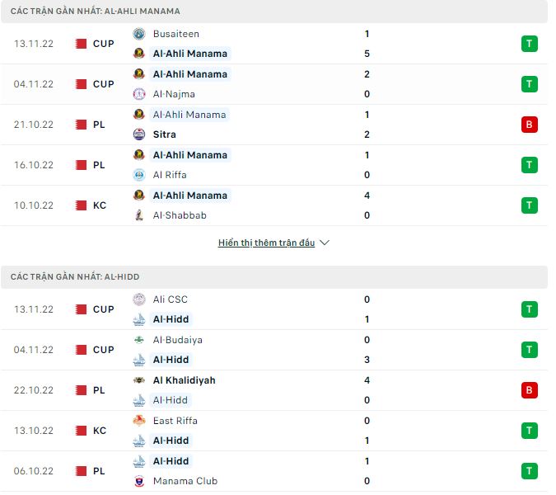Click the Al Khalidiyah club icon

[139, 380]
